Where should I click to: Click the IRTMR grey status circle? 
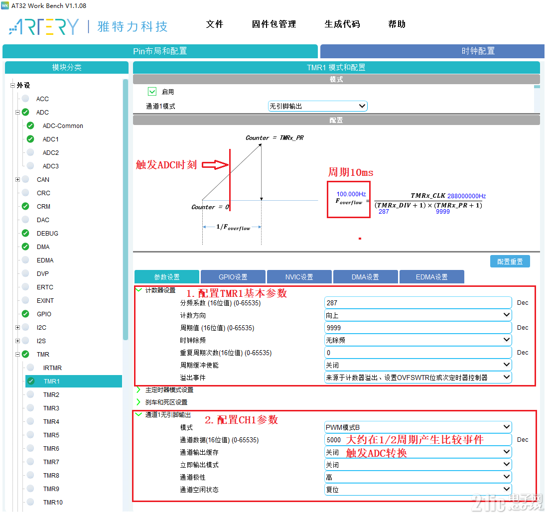coord(30,368)
